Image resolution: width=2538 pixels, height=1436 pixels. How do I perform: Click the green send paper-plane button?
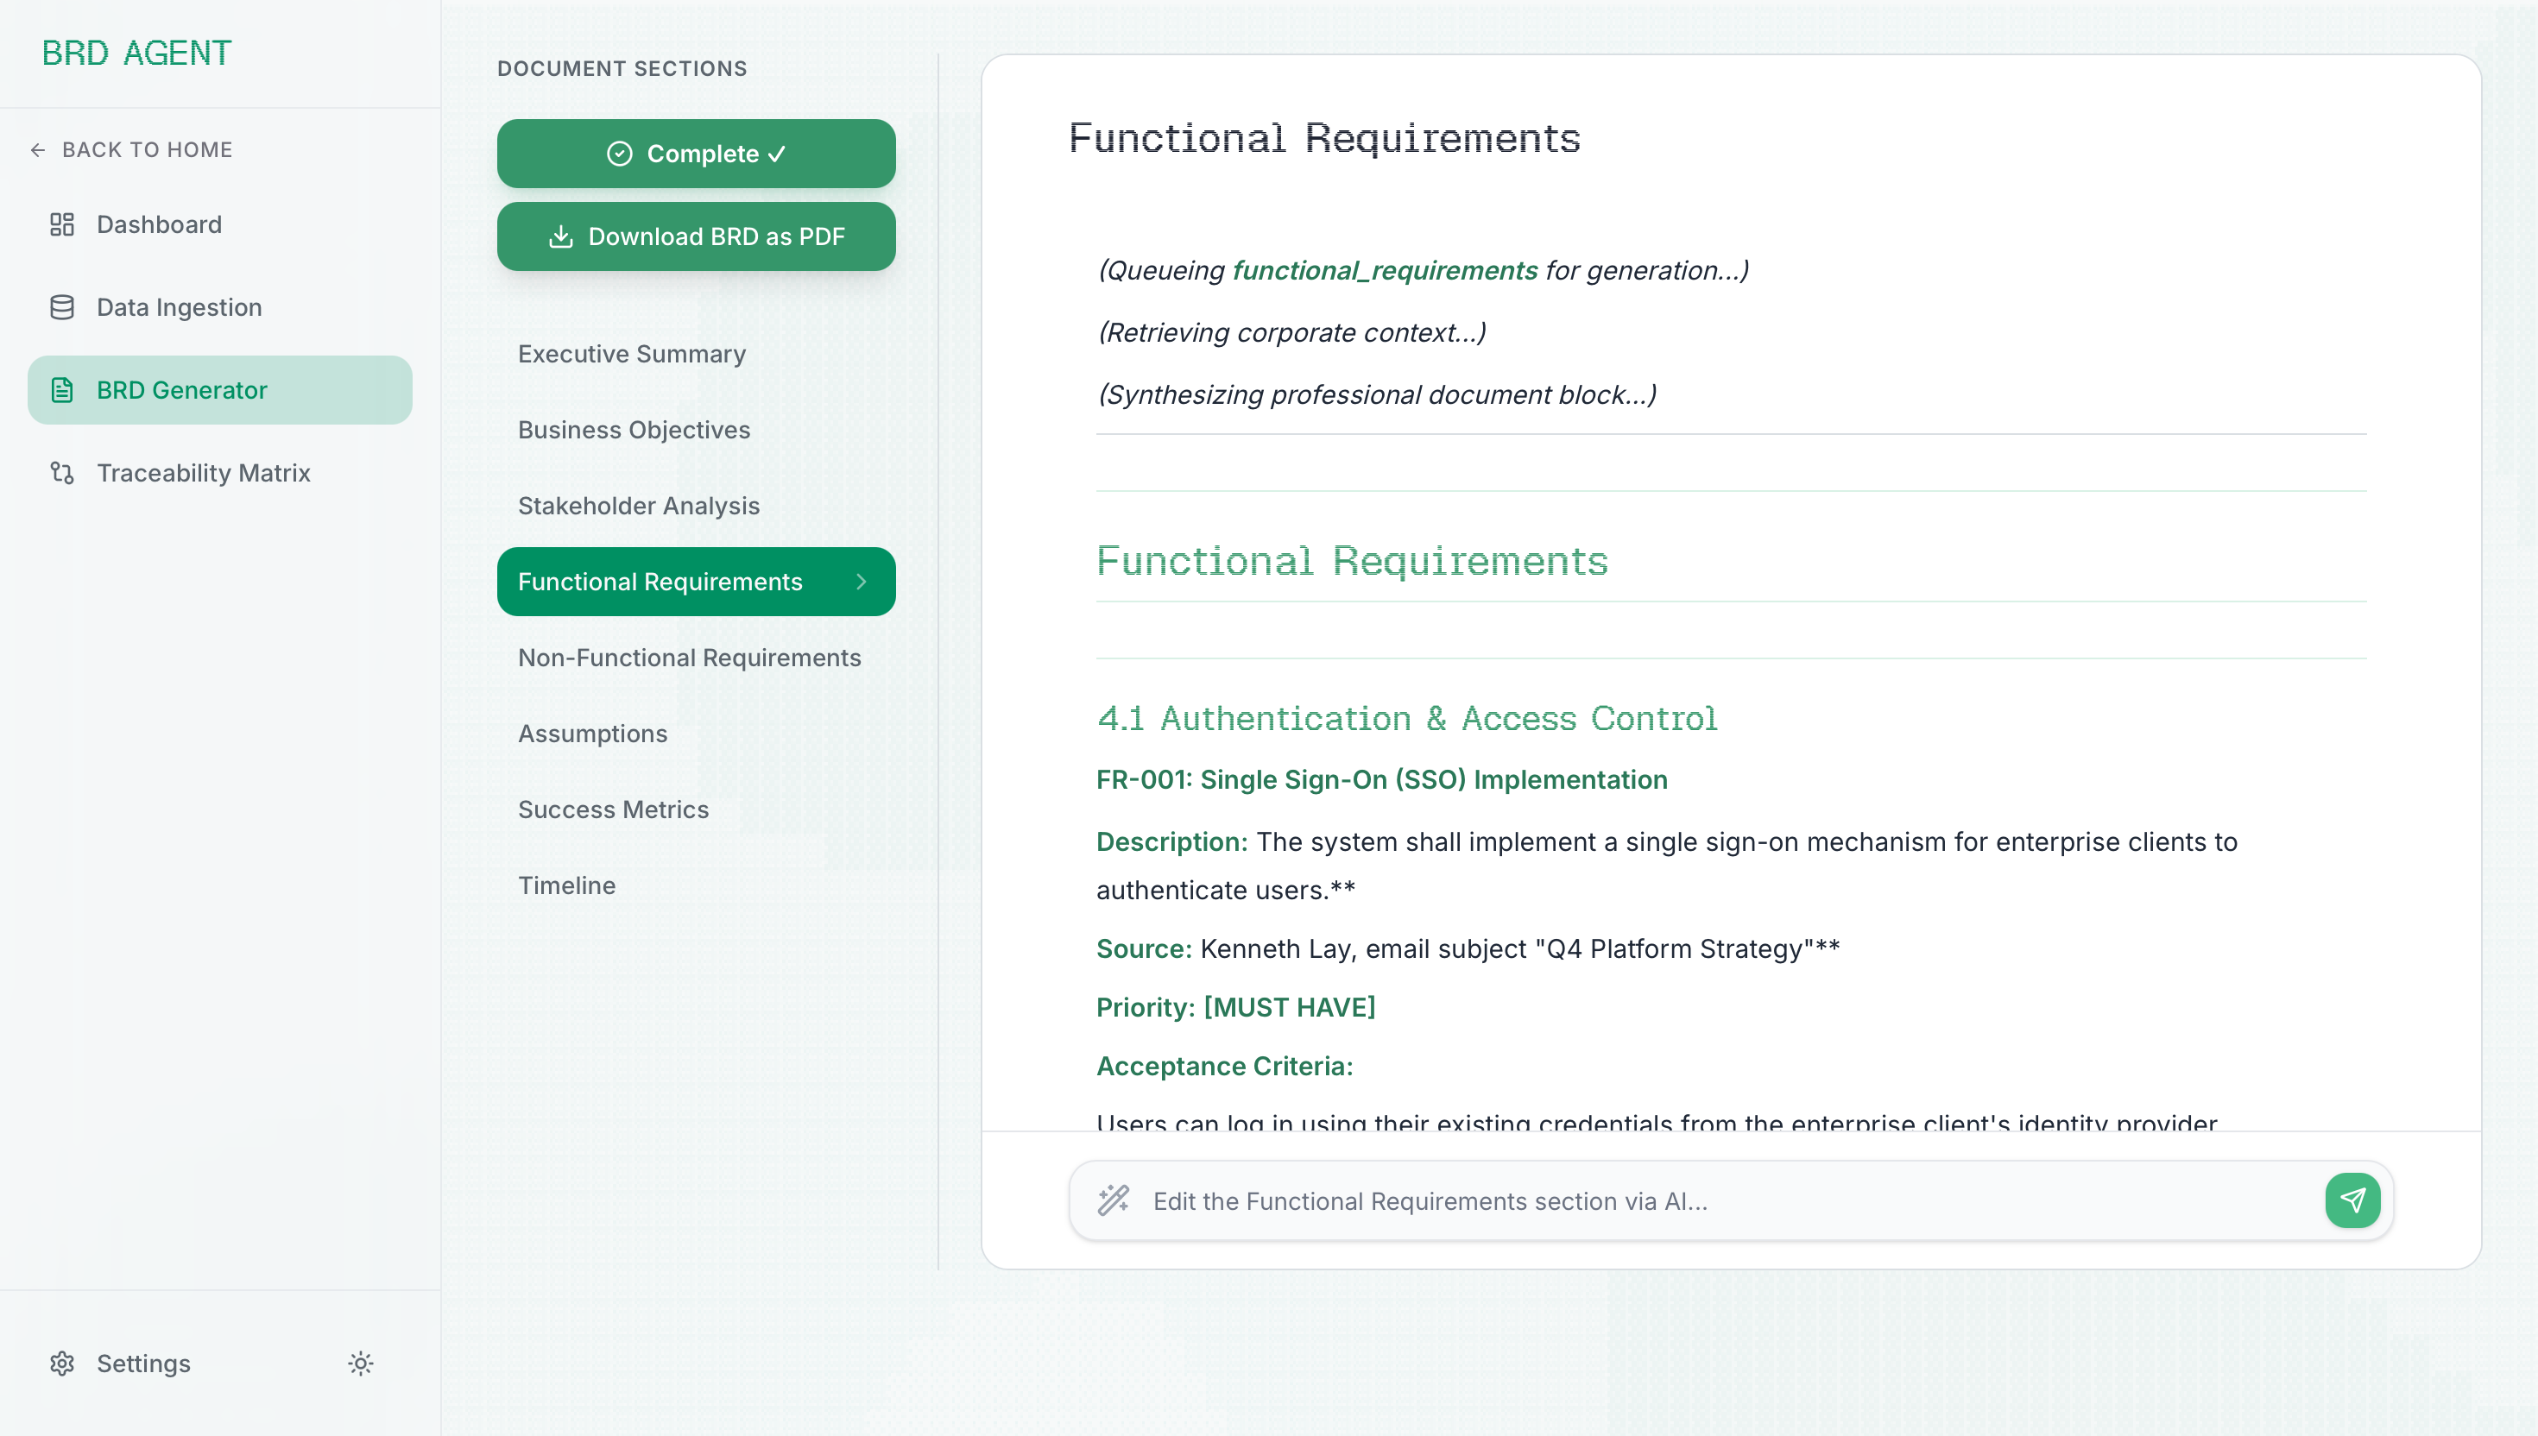(2352, 1201)
